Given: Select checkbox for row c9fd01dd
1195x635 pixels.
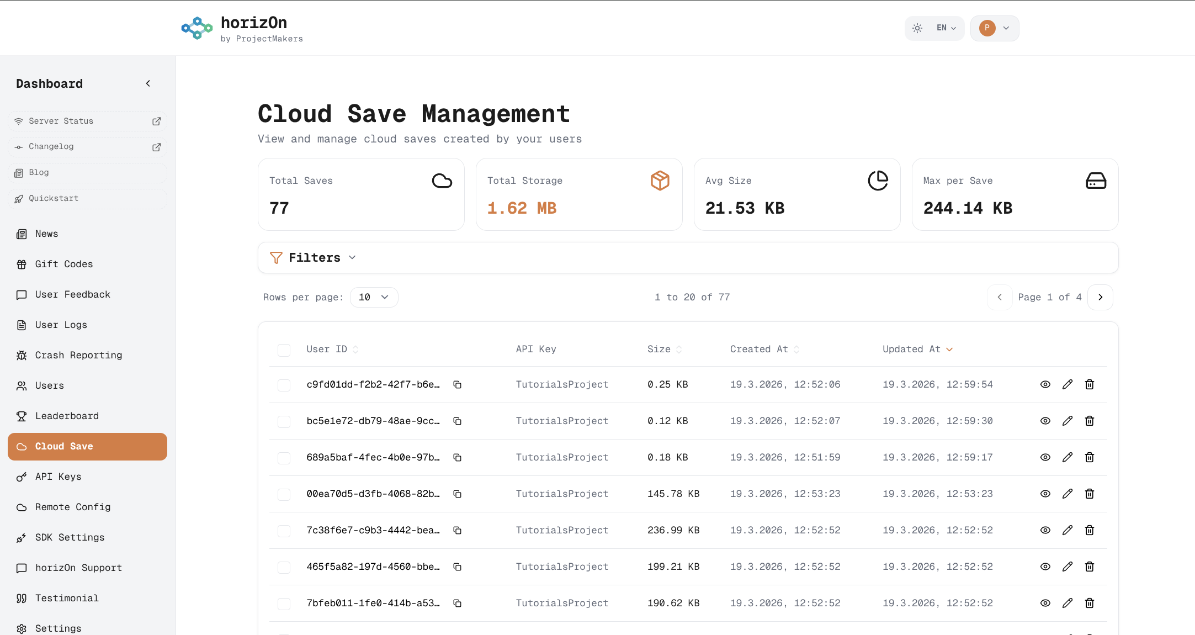Looking at the screenshot, I should pyautogui.click(x=284, y=385).
